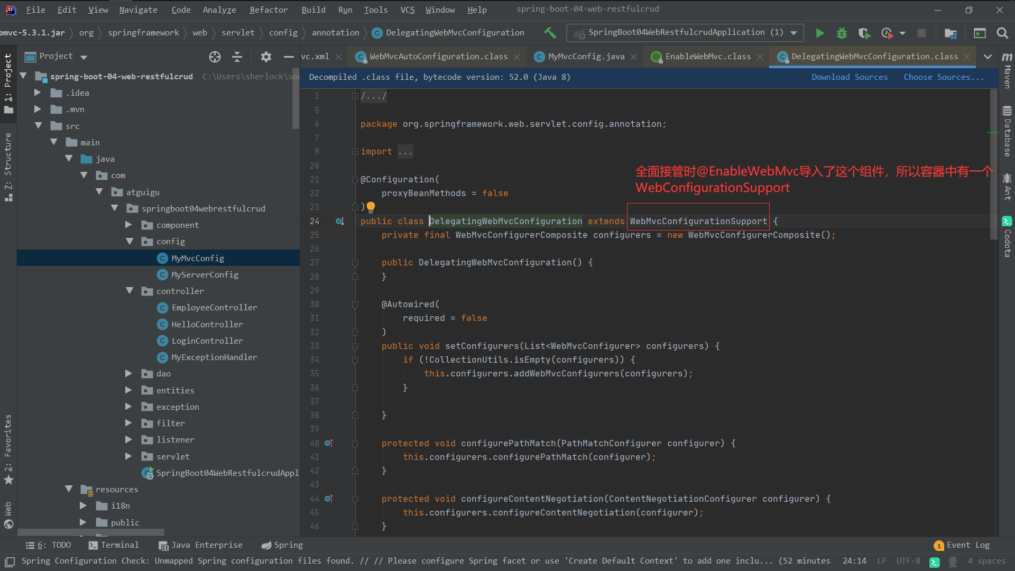Image resolution: width=1015 pixels, height=571 pixels.
Task: Click the Debug bug icon
Action: pos(842,33)
